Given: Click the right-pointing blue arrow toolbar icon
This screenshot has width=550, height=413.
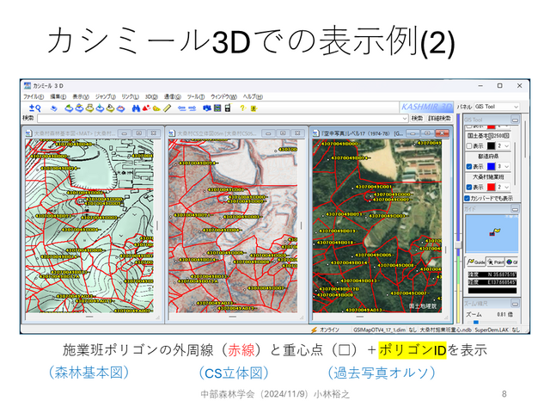Looking at the screenshot, I should (x=192, y=108).
